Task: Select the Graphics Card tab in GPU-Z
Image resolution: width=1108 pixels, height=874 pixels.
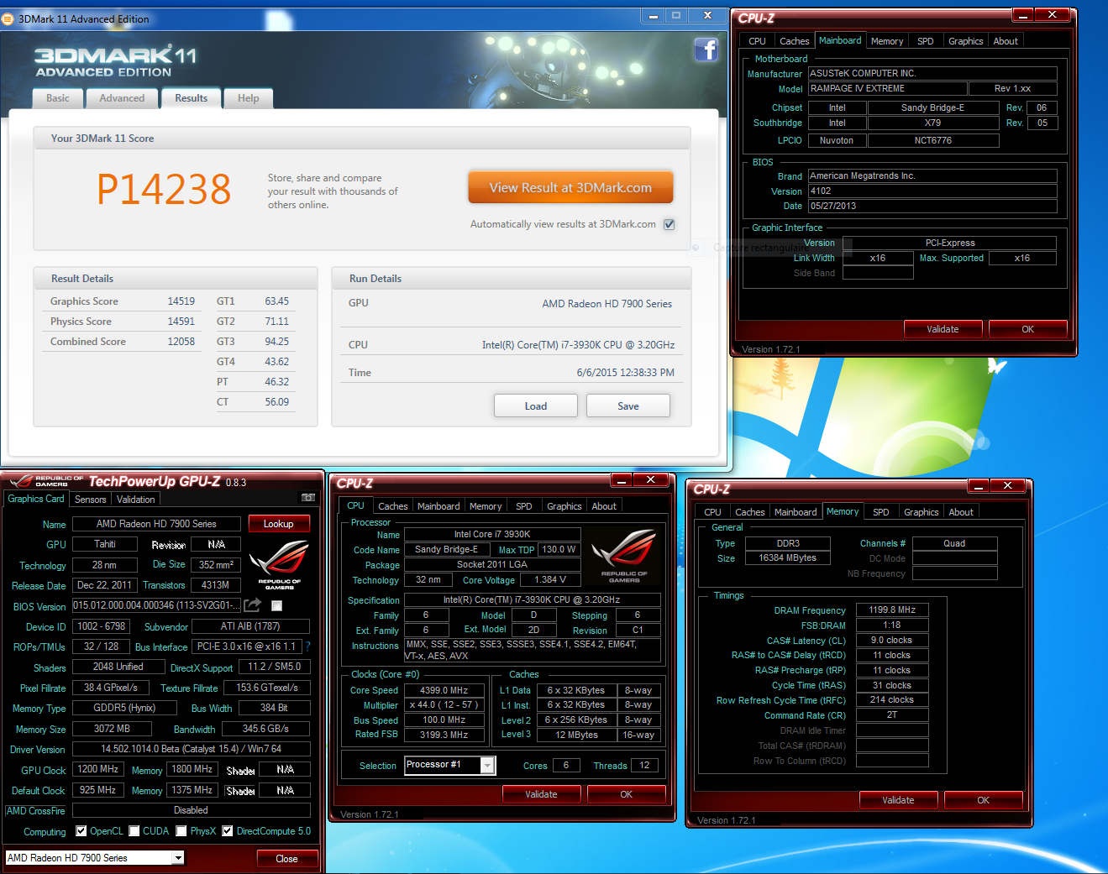Action: click(x=36, y=499)
